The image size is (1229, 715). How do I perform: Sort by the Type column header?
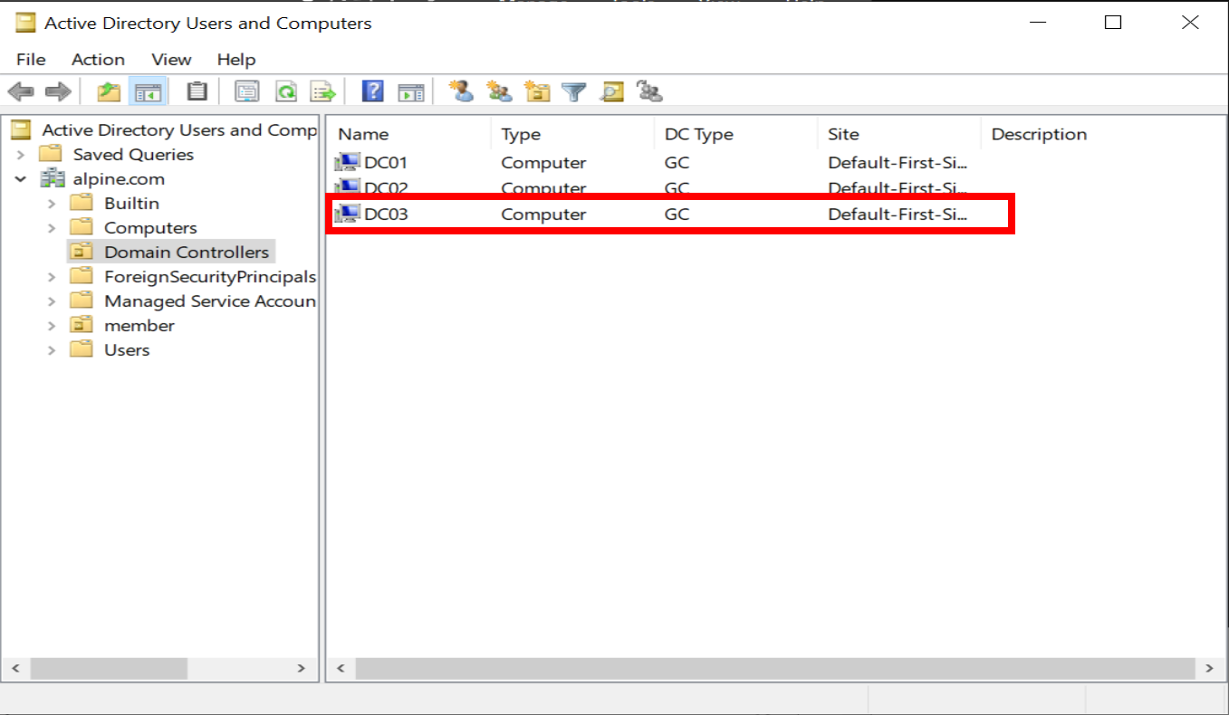point(571,134)
